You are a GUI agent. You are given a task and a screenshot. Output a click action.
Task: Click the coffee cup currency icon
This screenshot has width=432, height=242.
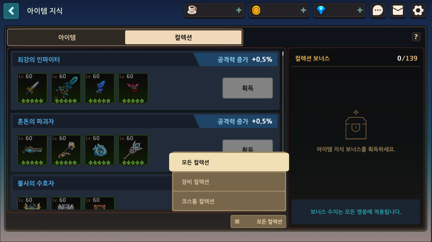coord(192,10)
